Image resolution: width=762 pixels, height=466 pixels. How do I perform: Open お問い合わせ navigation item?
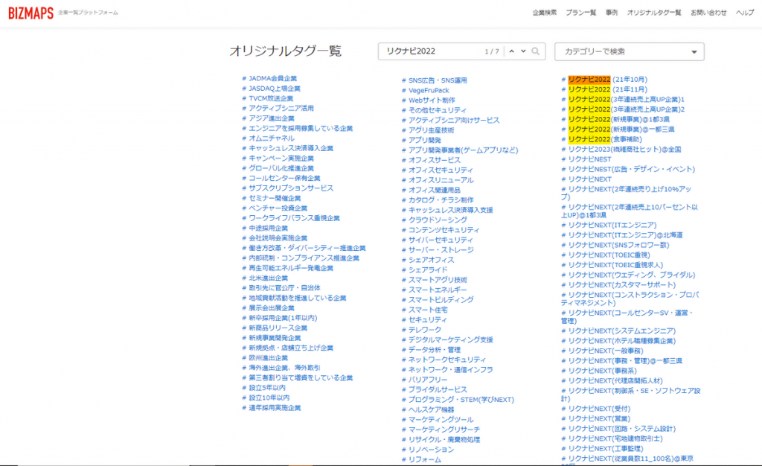coord(708,13)
